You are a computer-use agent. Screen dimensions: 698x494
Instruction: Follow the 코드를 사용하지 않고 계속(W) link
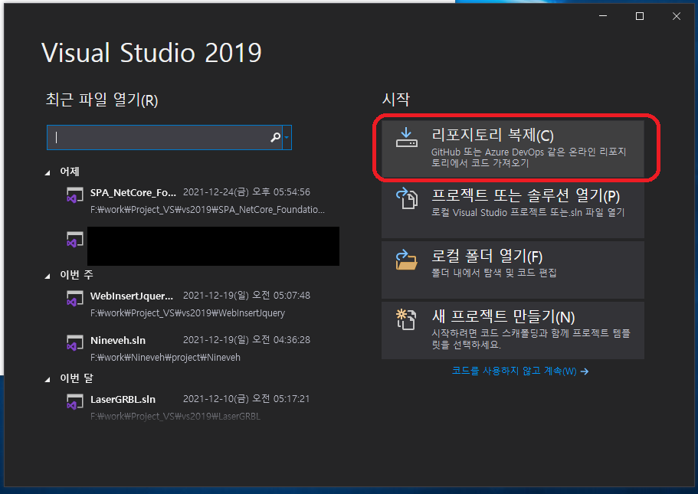point(520,371)
